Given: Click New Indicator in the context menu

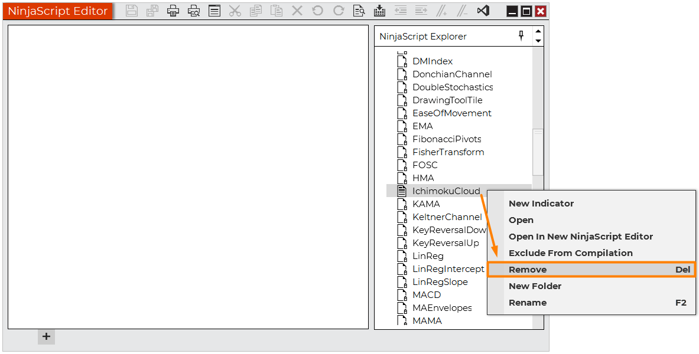Looking at the screenshot, I should [x=541, y=204].
